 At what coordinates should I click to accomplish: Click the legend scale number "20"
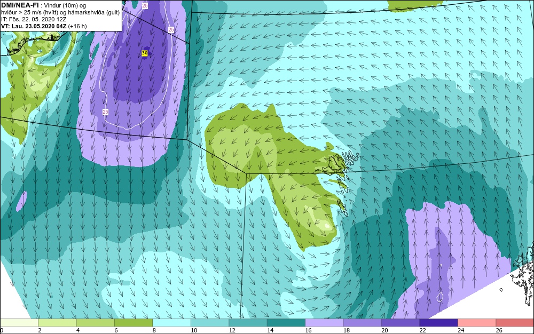point(384,330)
